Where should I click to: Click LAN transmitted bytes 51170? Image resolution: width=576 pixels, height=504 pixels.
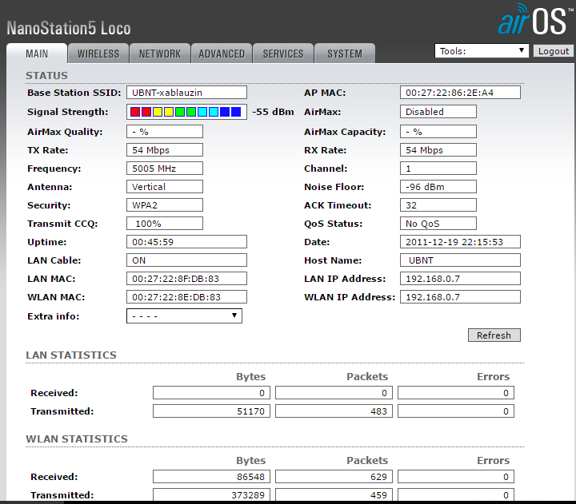tap(211, 411)
